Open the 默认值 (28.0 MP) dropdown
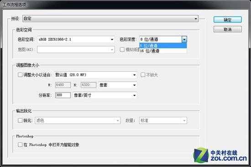Image resolution: width=251 pixels, height=167 pixels. 96,75
